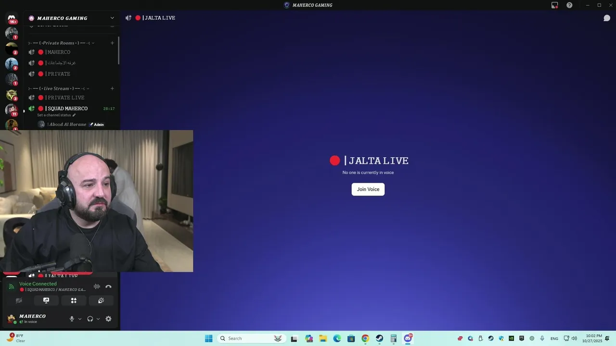Viewport: 616px width, 346px height.
Task: Open clock showing 10:02 PM
Action: [x=592, y=338]
